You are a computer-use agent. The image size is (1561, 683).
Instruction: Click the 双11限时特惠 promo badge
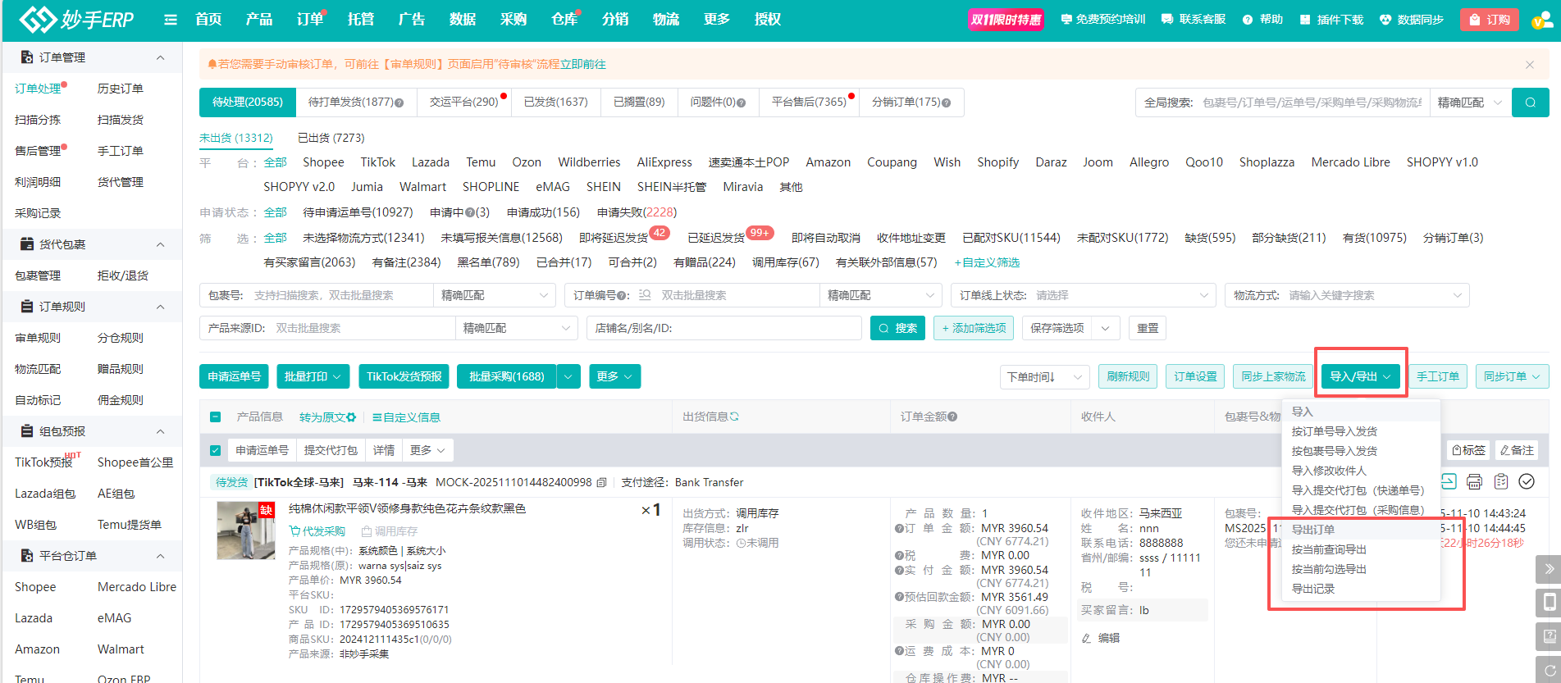point(1006,20)
